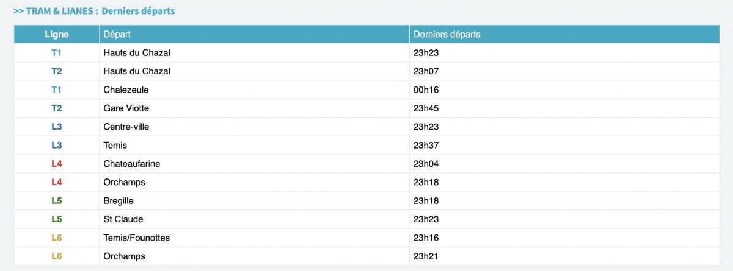Click the Temis/Founottes departure cell
The width and height of the screenshot is (733, 271).
tap(137, 238)
